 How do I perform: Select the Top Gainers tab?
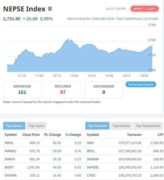click(x=14, y=126)
